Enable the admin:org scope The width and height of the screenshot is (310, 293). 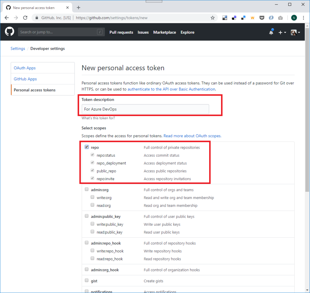87,189
